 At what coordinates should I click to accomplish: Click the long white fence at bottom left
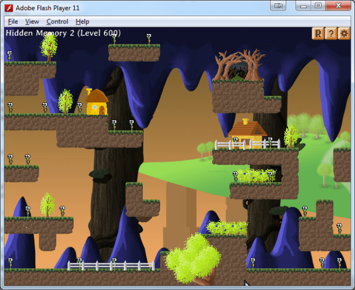click(x=111, y=266)
